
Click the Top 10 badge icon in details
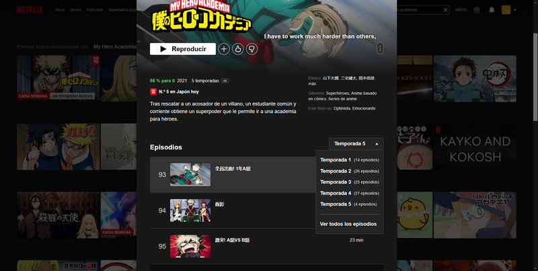pyautogui.click(x=153, y=91)
